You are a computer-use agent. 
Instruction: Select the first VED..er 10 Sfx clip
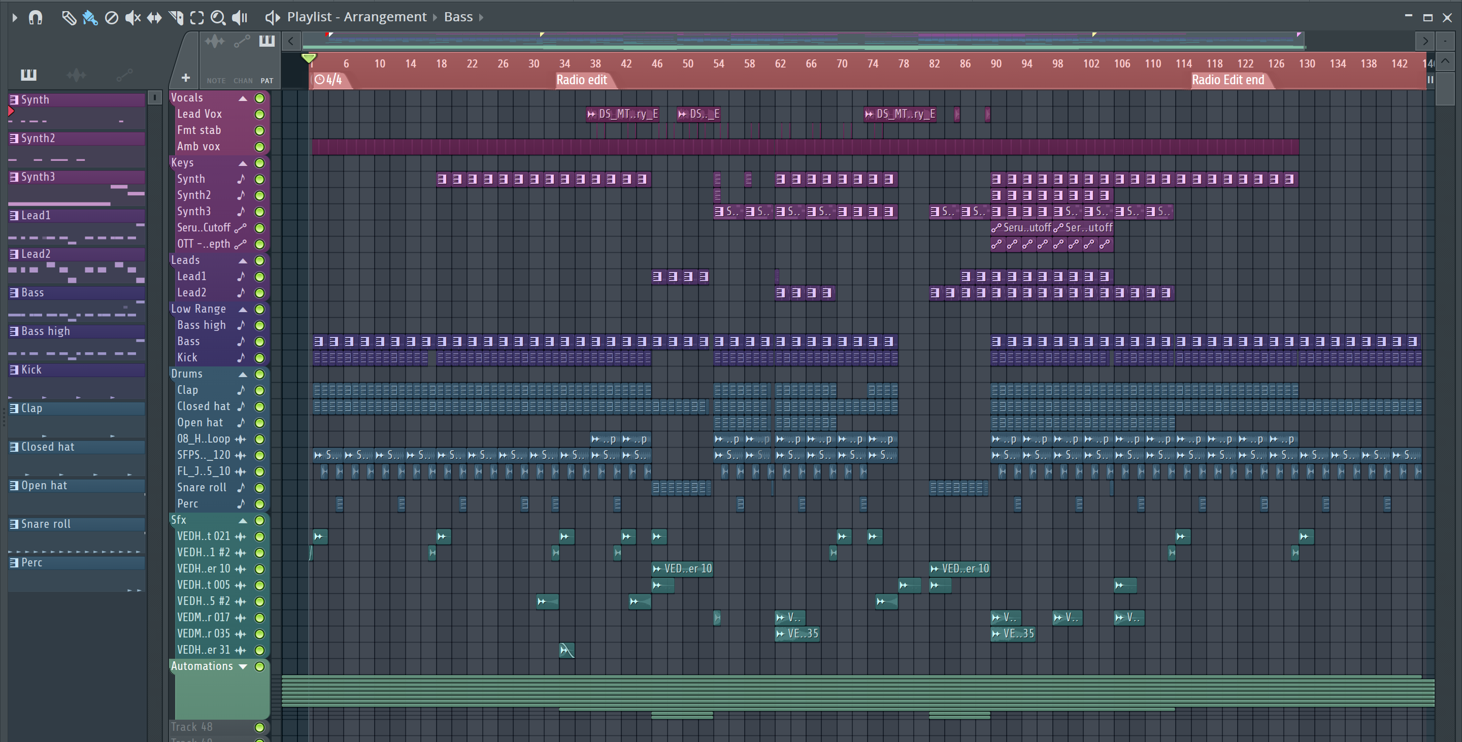point(682,569)
